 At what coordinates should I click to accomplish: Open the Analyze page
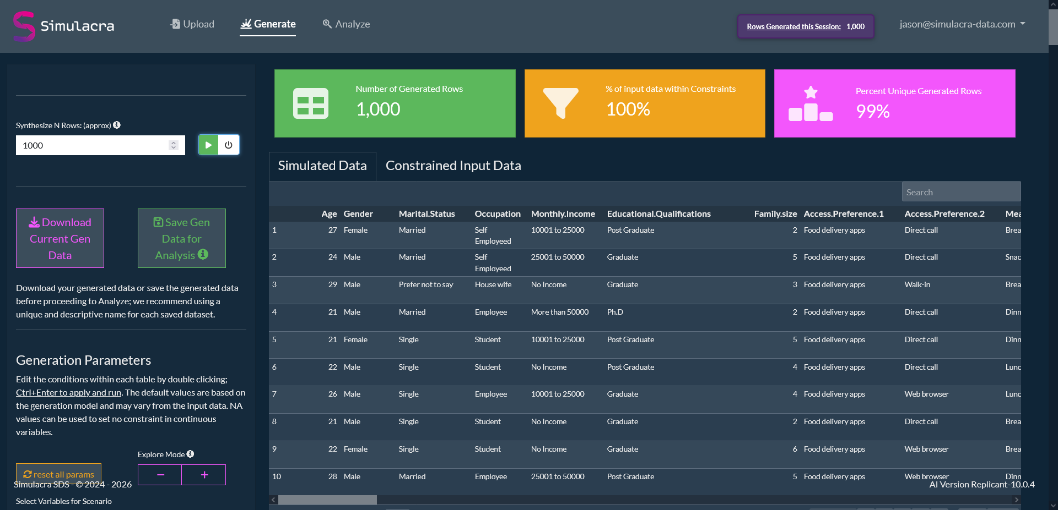tap(346, 24)
